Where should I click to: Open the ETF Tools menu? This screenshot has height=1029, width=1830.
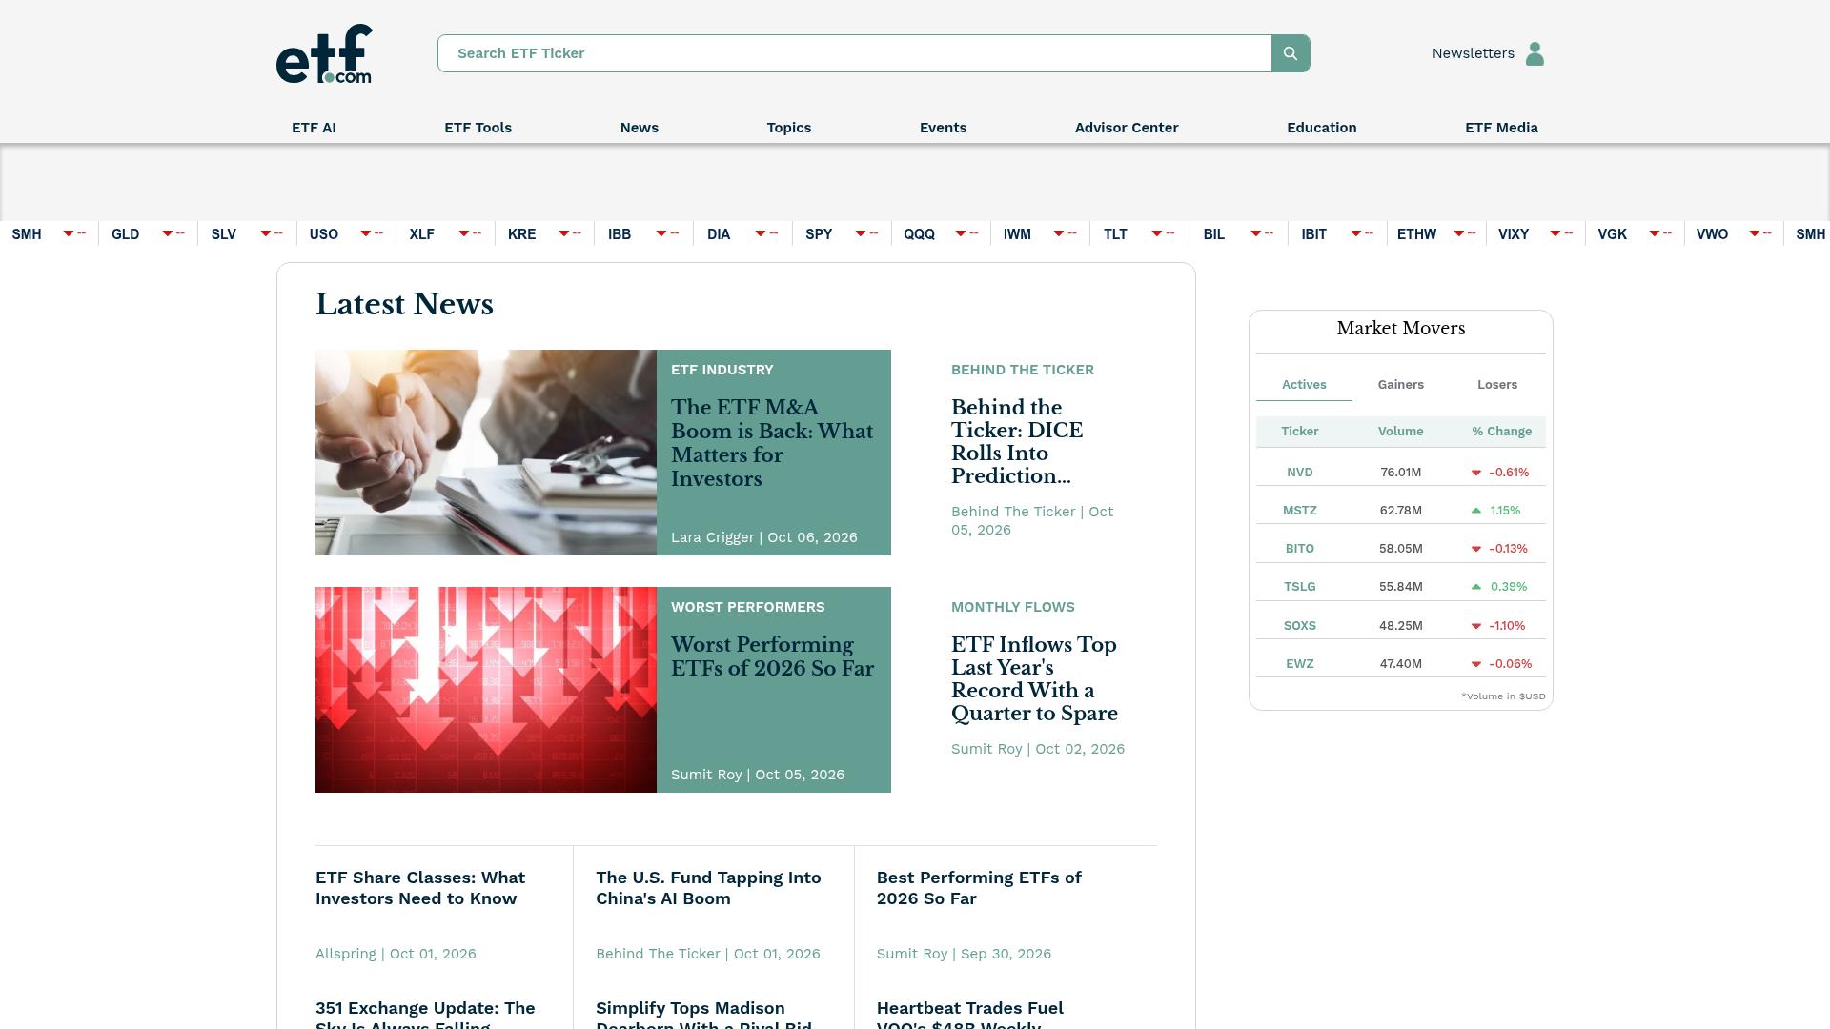[x=478, y=128]
